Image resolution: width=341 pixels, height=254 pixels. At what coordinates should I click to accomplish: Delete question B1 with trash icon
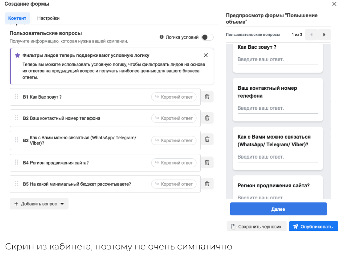[x=207, y=97]
